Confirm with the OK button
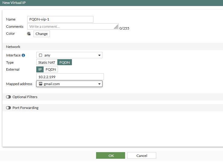223x166 pixels. (x=111, y=155)
